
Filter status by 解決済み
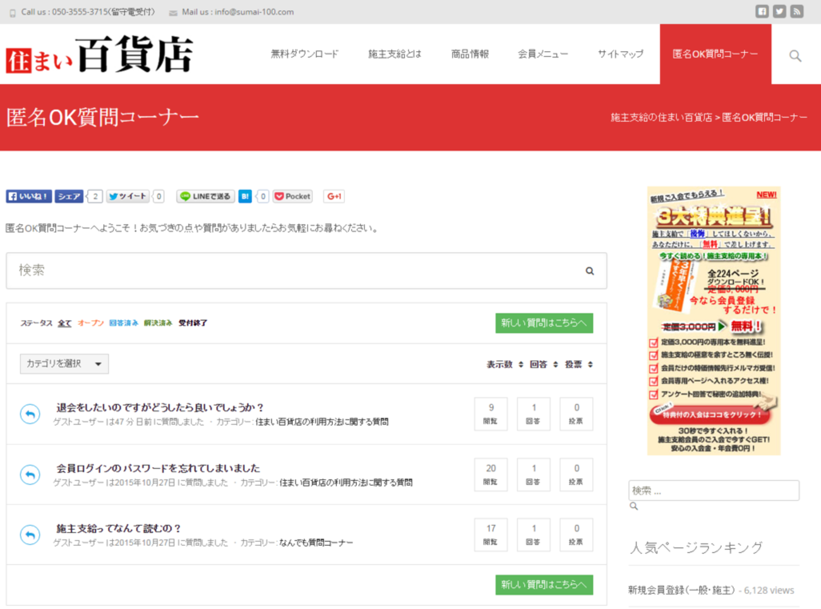158,323
